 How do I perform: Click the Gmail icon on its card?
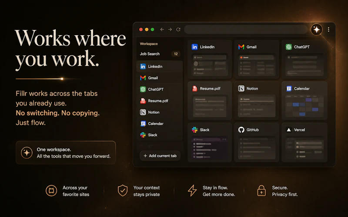tap(241, 47)
